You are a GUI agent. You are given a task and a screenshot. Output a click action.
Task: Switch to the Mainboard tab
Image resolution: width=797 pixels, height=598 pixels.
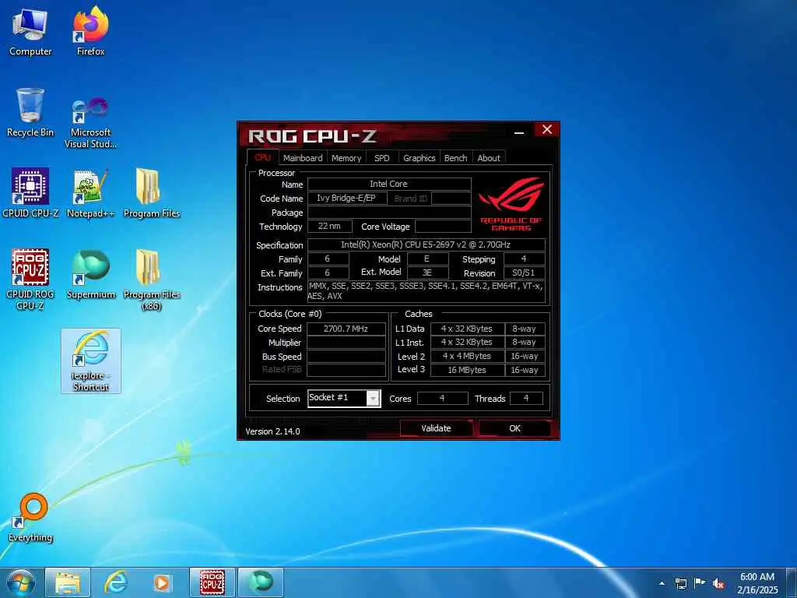pos(303,158)
